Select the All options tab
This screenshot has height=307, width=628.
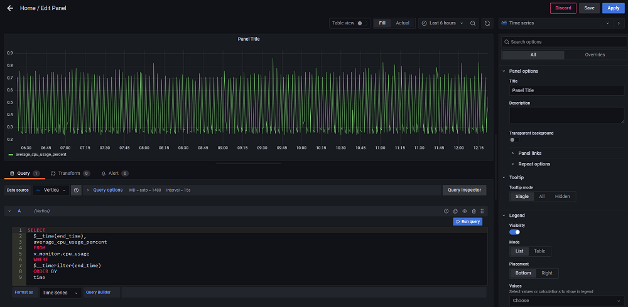(x=533, y=55)
